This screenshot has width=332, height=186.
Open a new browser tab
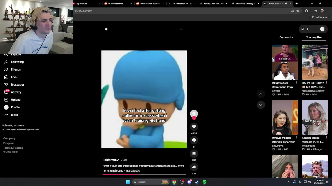pyautogui.click(x=296, y=4)
